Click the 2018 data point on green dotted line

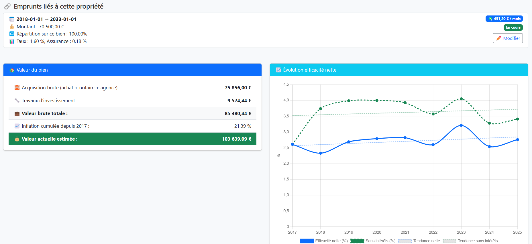click(321, 109)
